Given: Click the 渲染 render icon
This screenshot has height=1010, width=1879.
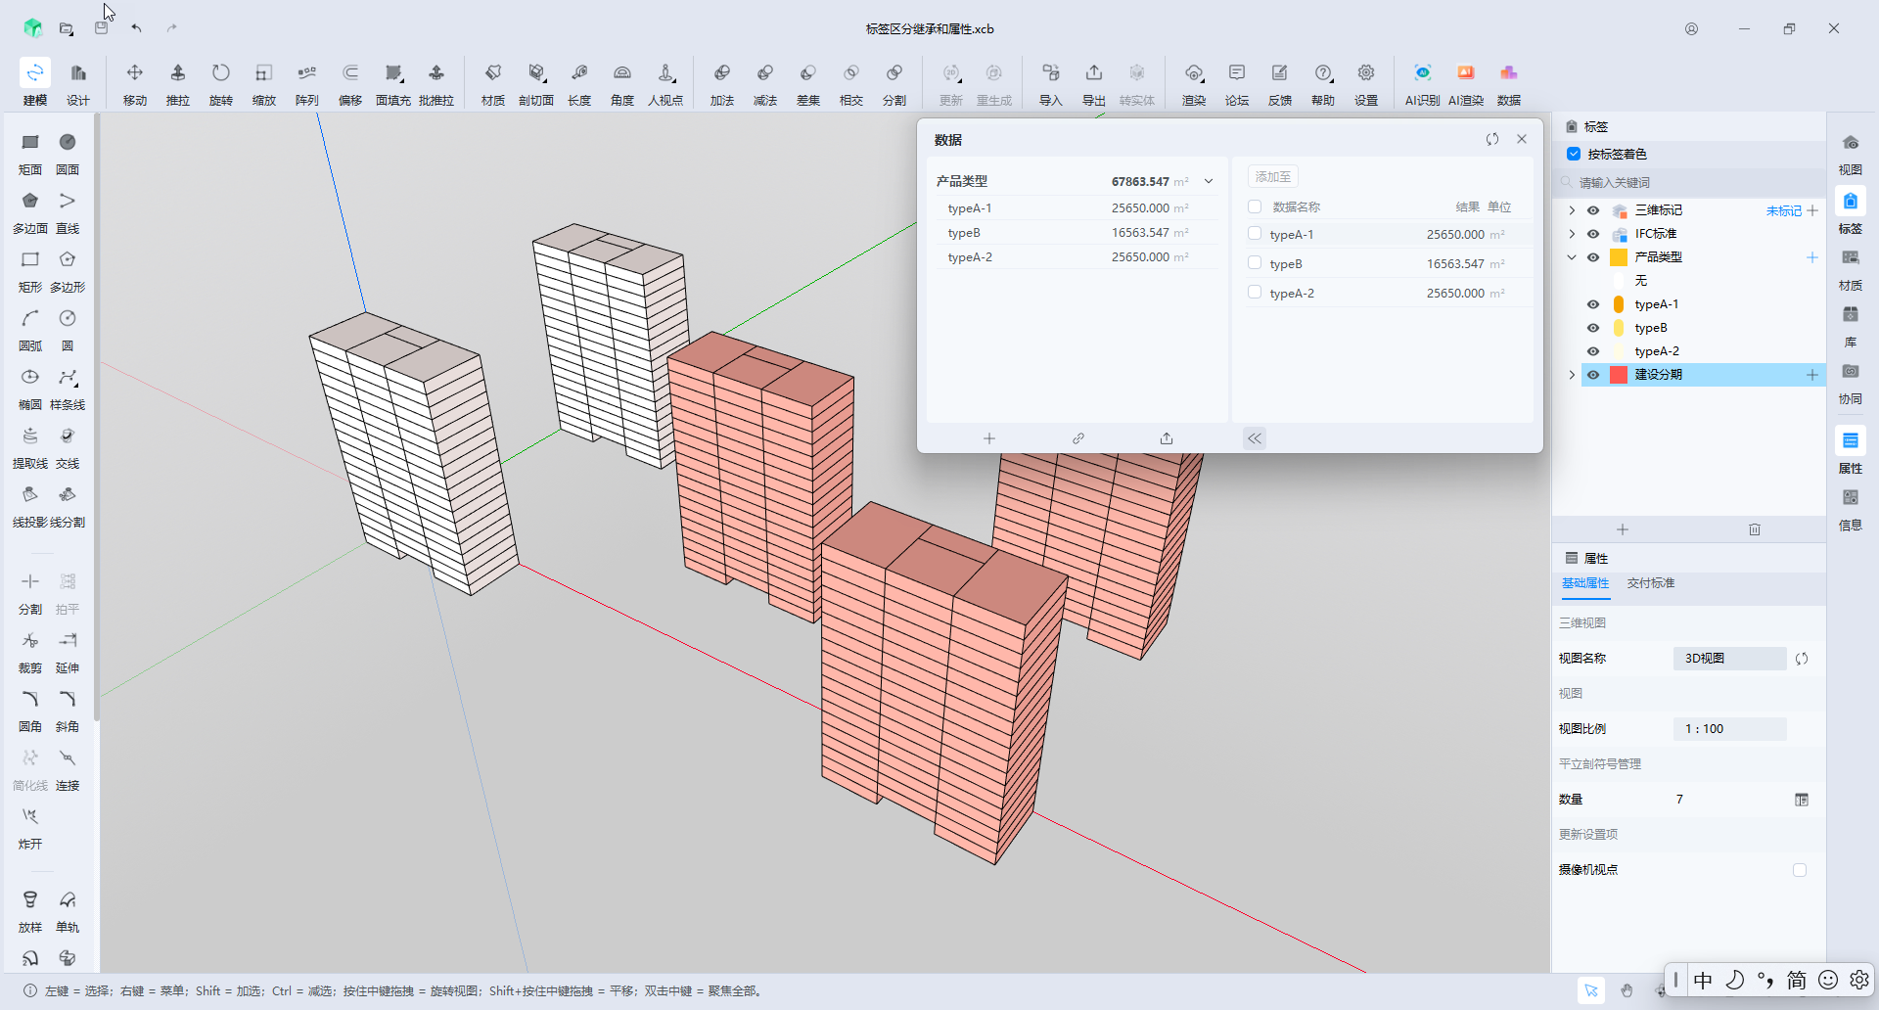Looking at the screenshot, I should coord(1193,83).
